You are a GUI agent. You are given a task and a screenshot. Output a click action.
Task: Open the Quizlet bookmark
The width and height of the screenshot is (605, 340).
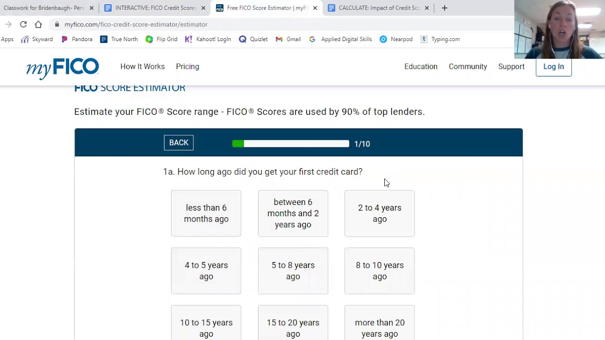pyautogui.click(x=253, y=39)
